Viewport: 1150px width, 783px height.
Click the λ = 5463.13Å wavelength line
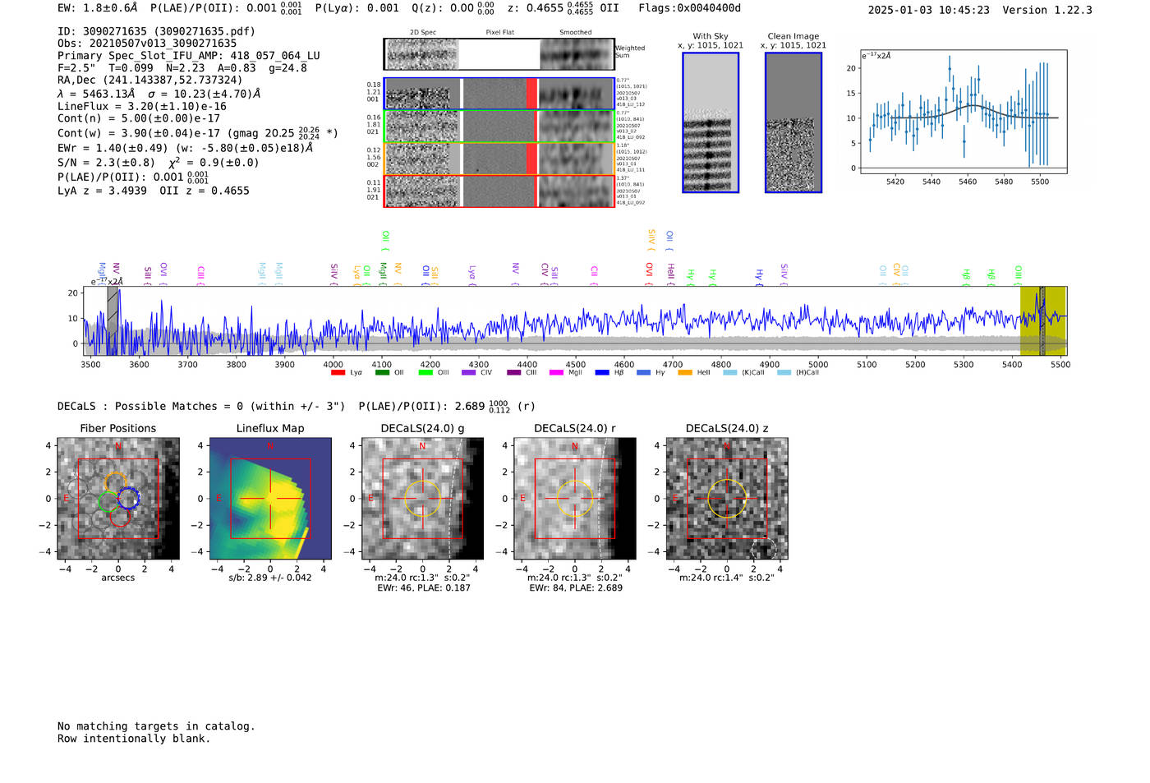[x=159, y=94]
